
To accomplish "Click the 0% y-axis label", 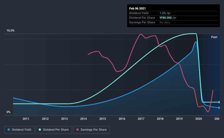I will tap(8, 112).
